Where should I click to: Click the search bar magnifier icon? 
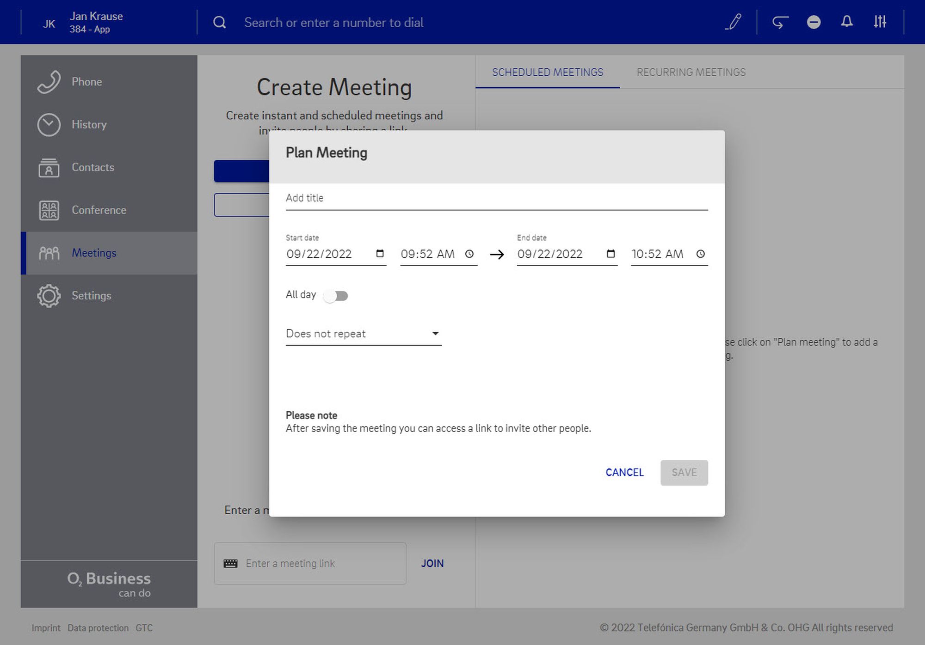[x=220, y=22]
